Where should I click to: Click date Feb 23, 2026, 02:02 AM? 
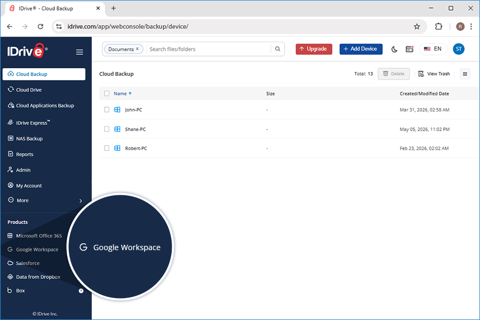point(424,148)
